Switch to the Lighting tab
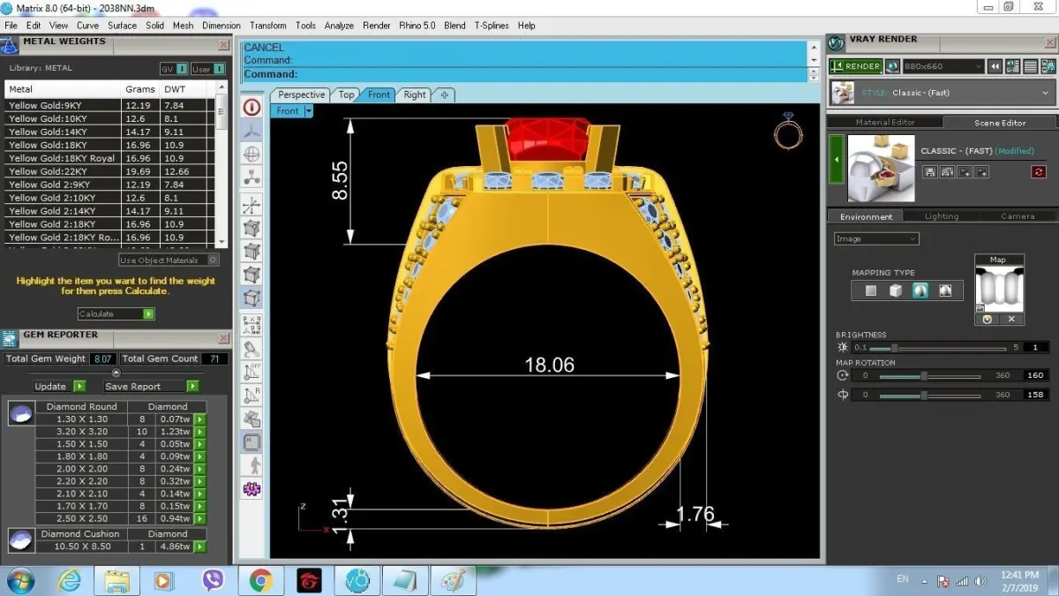The width and height of the screenshot is (1059, 596). [x=942, y=216]
